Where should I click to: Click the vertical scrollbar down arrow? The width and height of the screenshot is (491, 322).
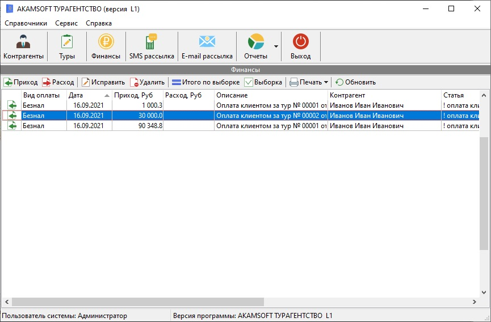484,293
